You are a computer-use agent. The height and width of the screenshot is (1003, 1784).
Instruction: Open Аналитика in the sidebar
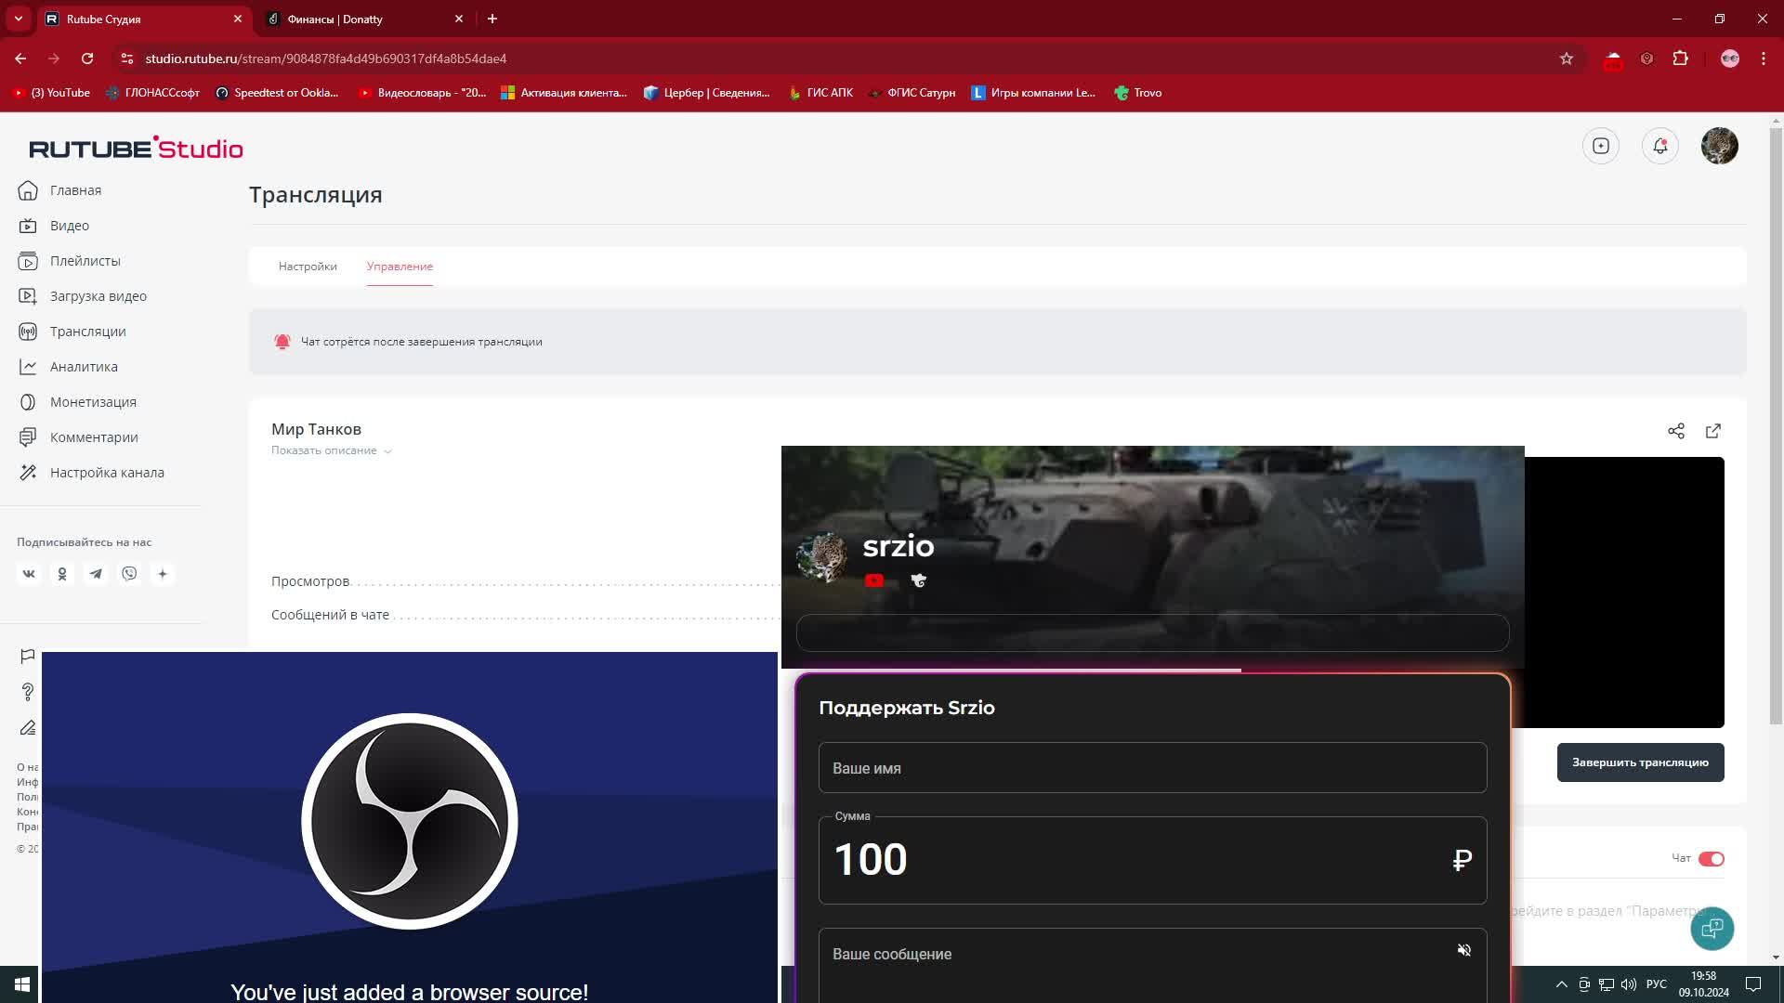tap(84, 367)
